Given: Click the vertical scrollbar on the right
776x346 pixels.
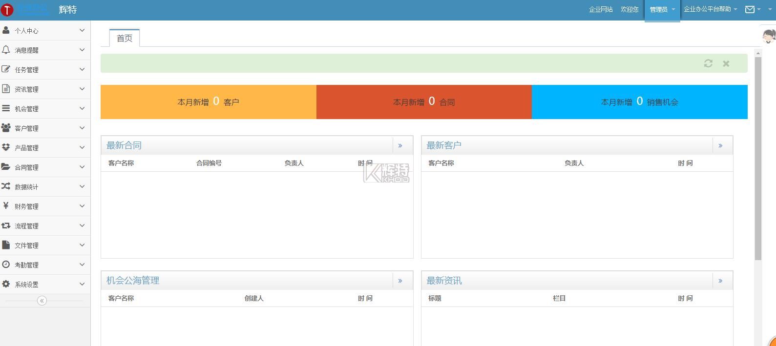Looking at the screenshot, I should click(x=758, y=156).
